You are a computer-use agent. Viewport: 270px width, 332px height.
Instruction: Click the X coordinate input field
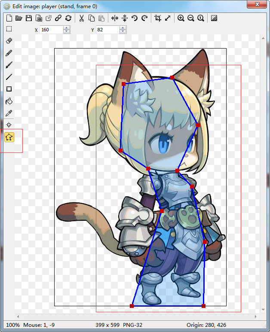(x=52, y=30)
